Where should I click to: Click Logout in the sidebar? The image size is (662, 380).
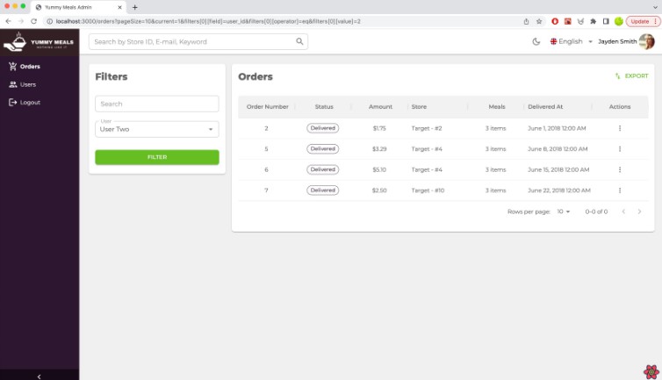[x=29, y=103]
